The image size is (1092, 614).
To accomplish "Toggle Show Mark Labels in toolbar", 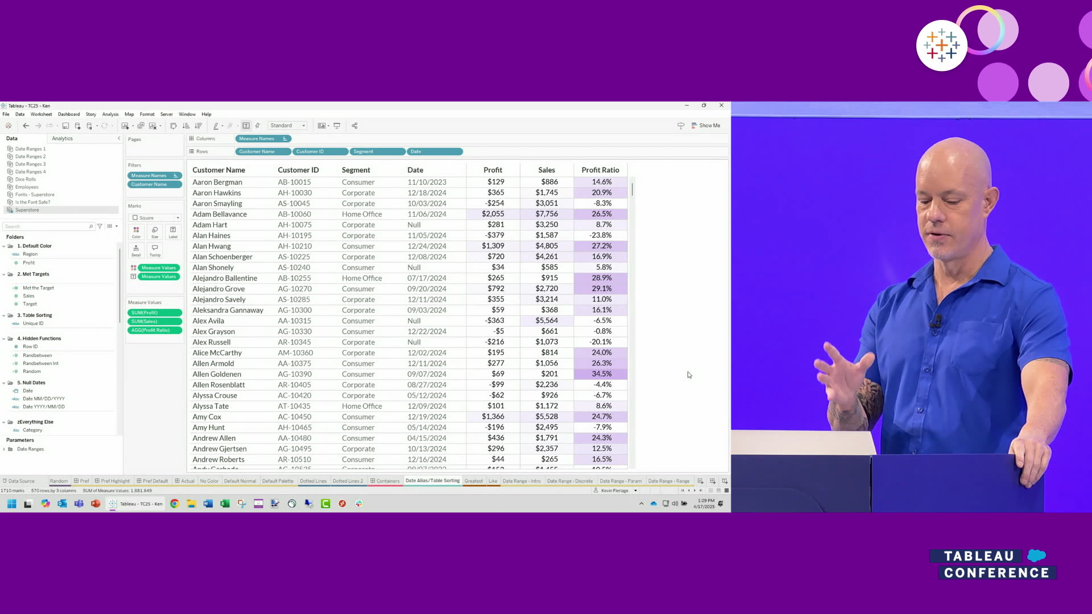I will (x=246, y=126).
